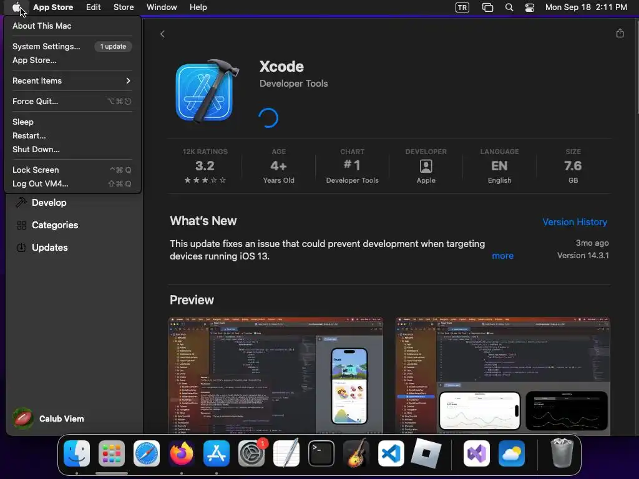Open the Version History link

(x=575, y=222)
